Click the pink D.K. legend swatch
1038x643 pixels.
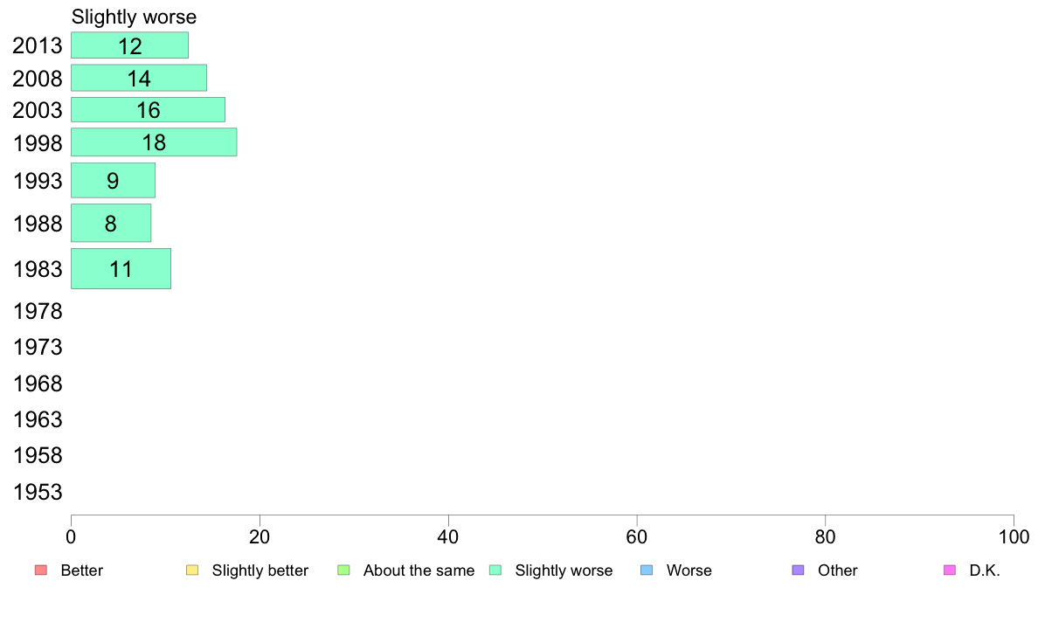pos(950,570)
